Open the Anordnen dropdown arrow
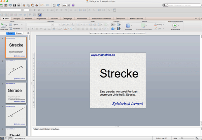The image size is (202, 140). (131, 26)
